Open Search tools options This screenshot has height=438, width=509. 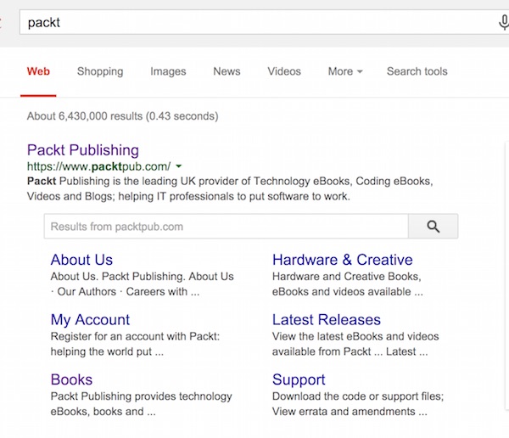pos(417,71)
